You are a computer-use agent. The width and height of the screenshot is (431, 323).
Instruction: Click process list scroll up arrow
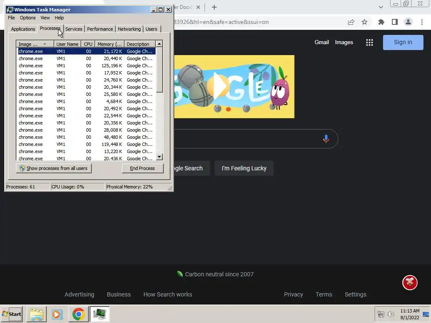(x=159, y=44)
